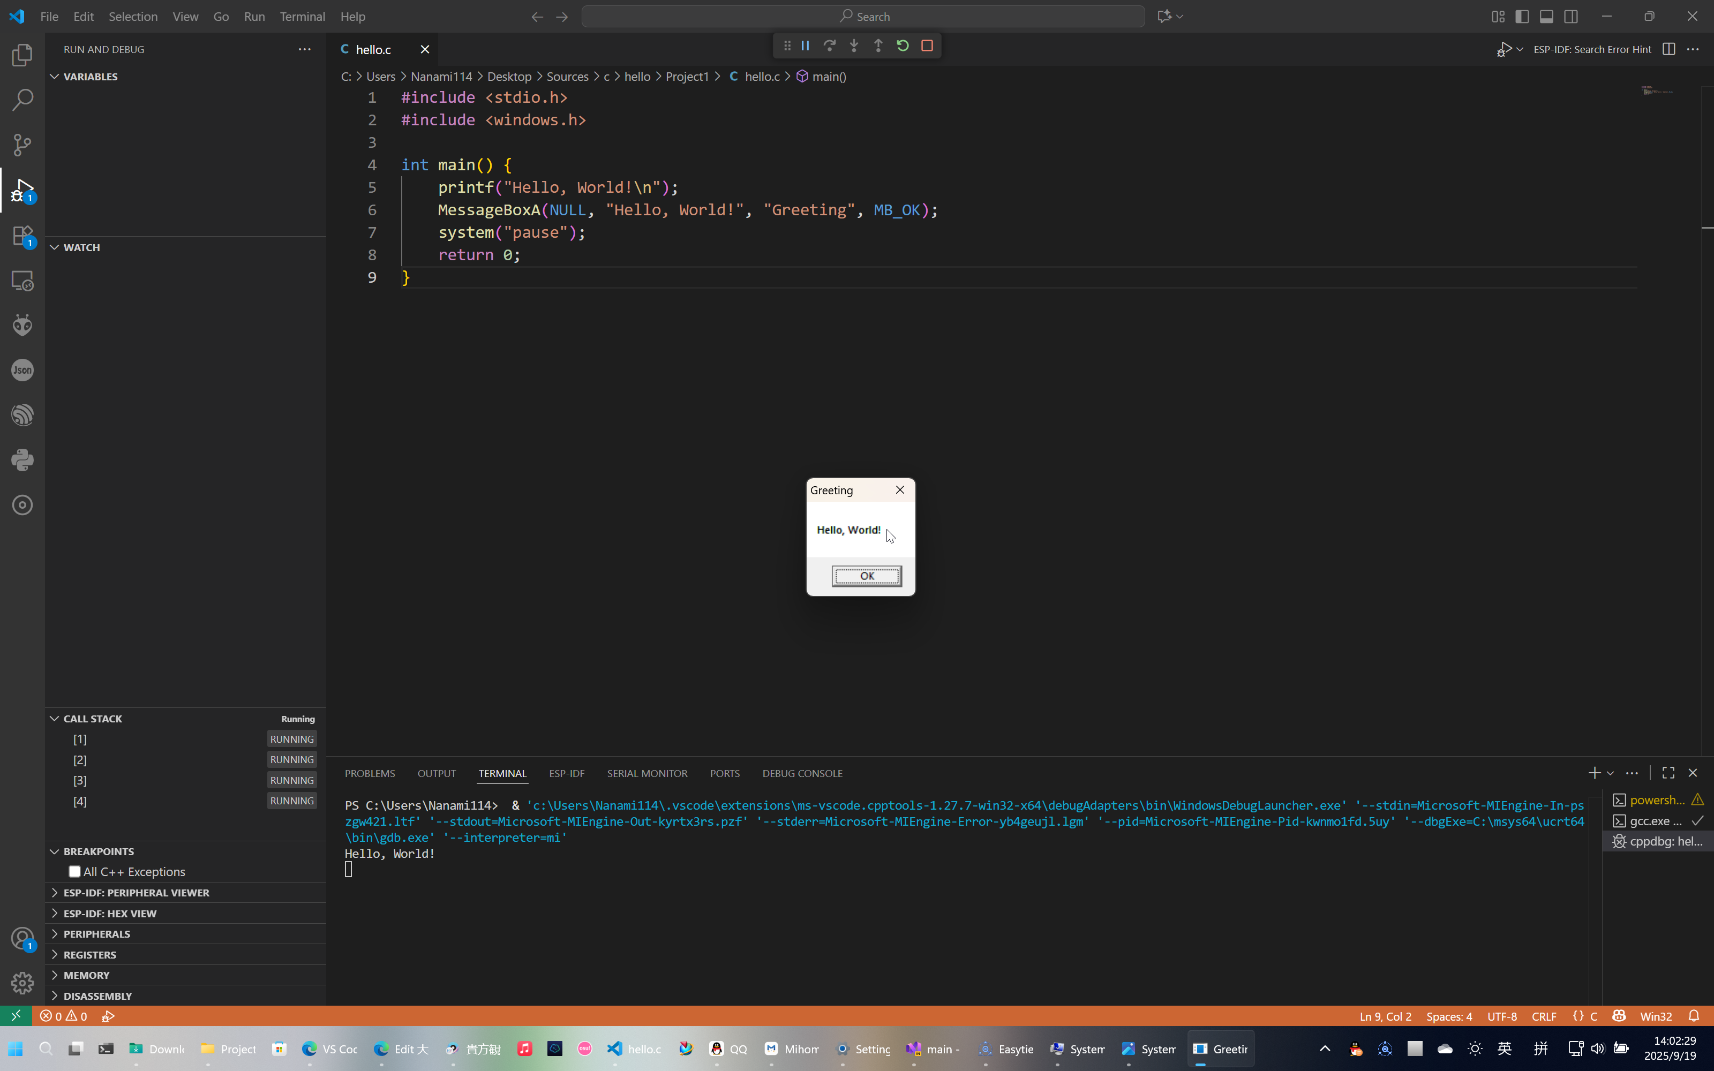Add a new terminal with plus icon

point(1595,773)
